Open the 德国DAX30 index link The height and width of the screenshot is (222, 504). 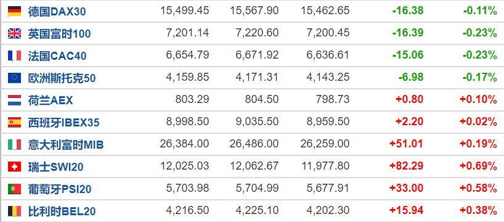point(57,12)
